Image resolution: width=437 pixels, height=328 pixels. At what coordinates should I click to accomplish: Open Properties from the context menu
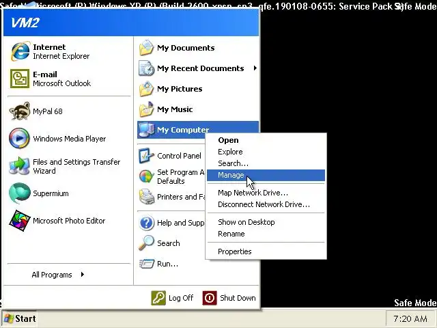[x=266, y=251]
